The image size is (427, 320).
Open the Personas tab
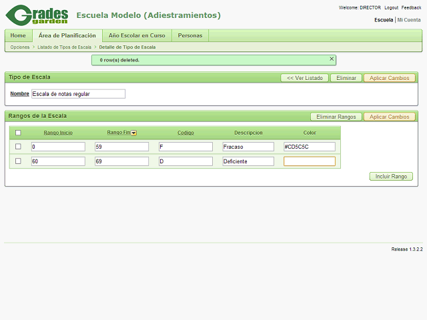click(x=190, y=35)
